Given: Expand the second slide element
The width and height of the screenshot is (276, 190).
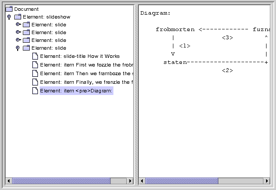Looking at the screenshot, I should [x=18, y=32].
